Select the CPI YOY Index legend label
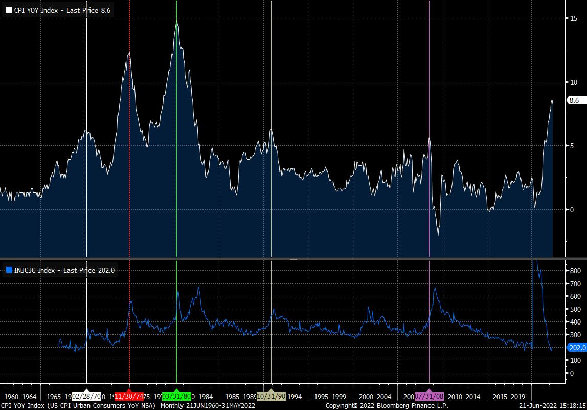Image resolution: width=587 pixels, height=410 pixels. click(62, 11)
